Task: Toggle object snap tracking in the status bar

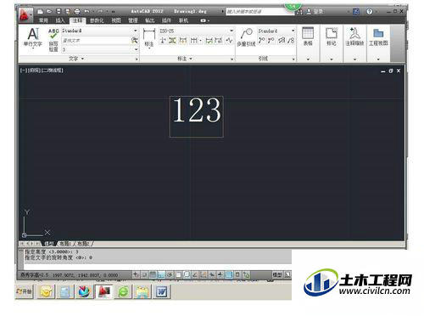Action: (x=195, y=274)
